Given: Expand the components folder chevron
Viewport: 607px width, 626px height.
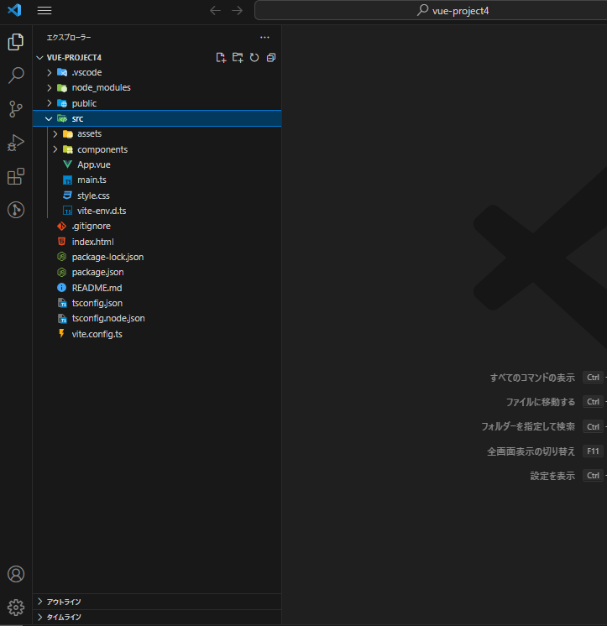Looking at the screenshot, I should pyautogui.click(x=55, y=149).
